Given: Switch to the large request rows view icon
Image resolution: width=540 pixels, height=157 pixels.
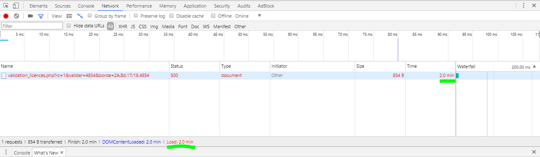Looking at the screenshot, I should coord(70,16).
